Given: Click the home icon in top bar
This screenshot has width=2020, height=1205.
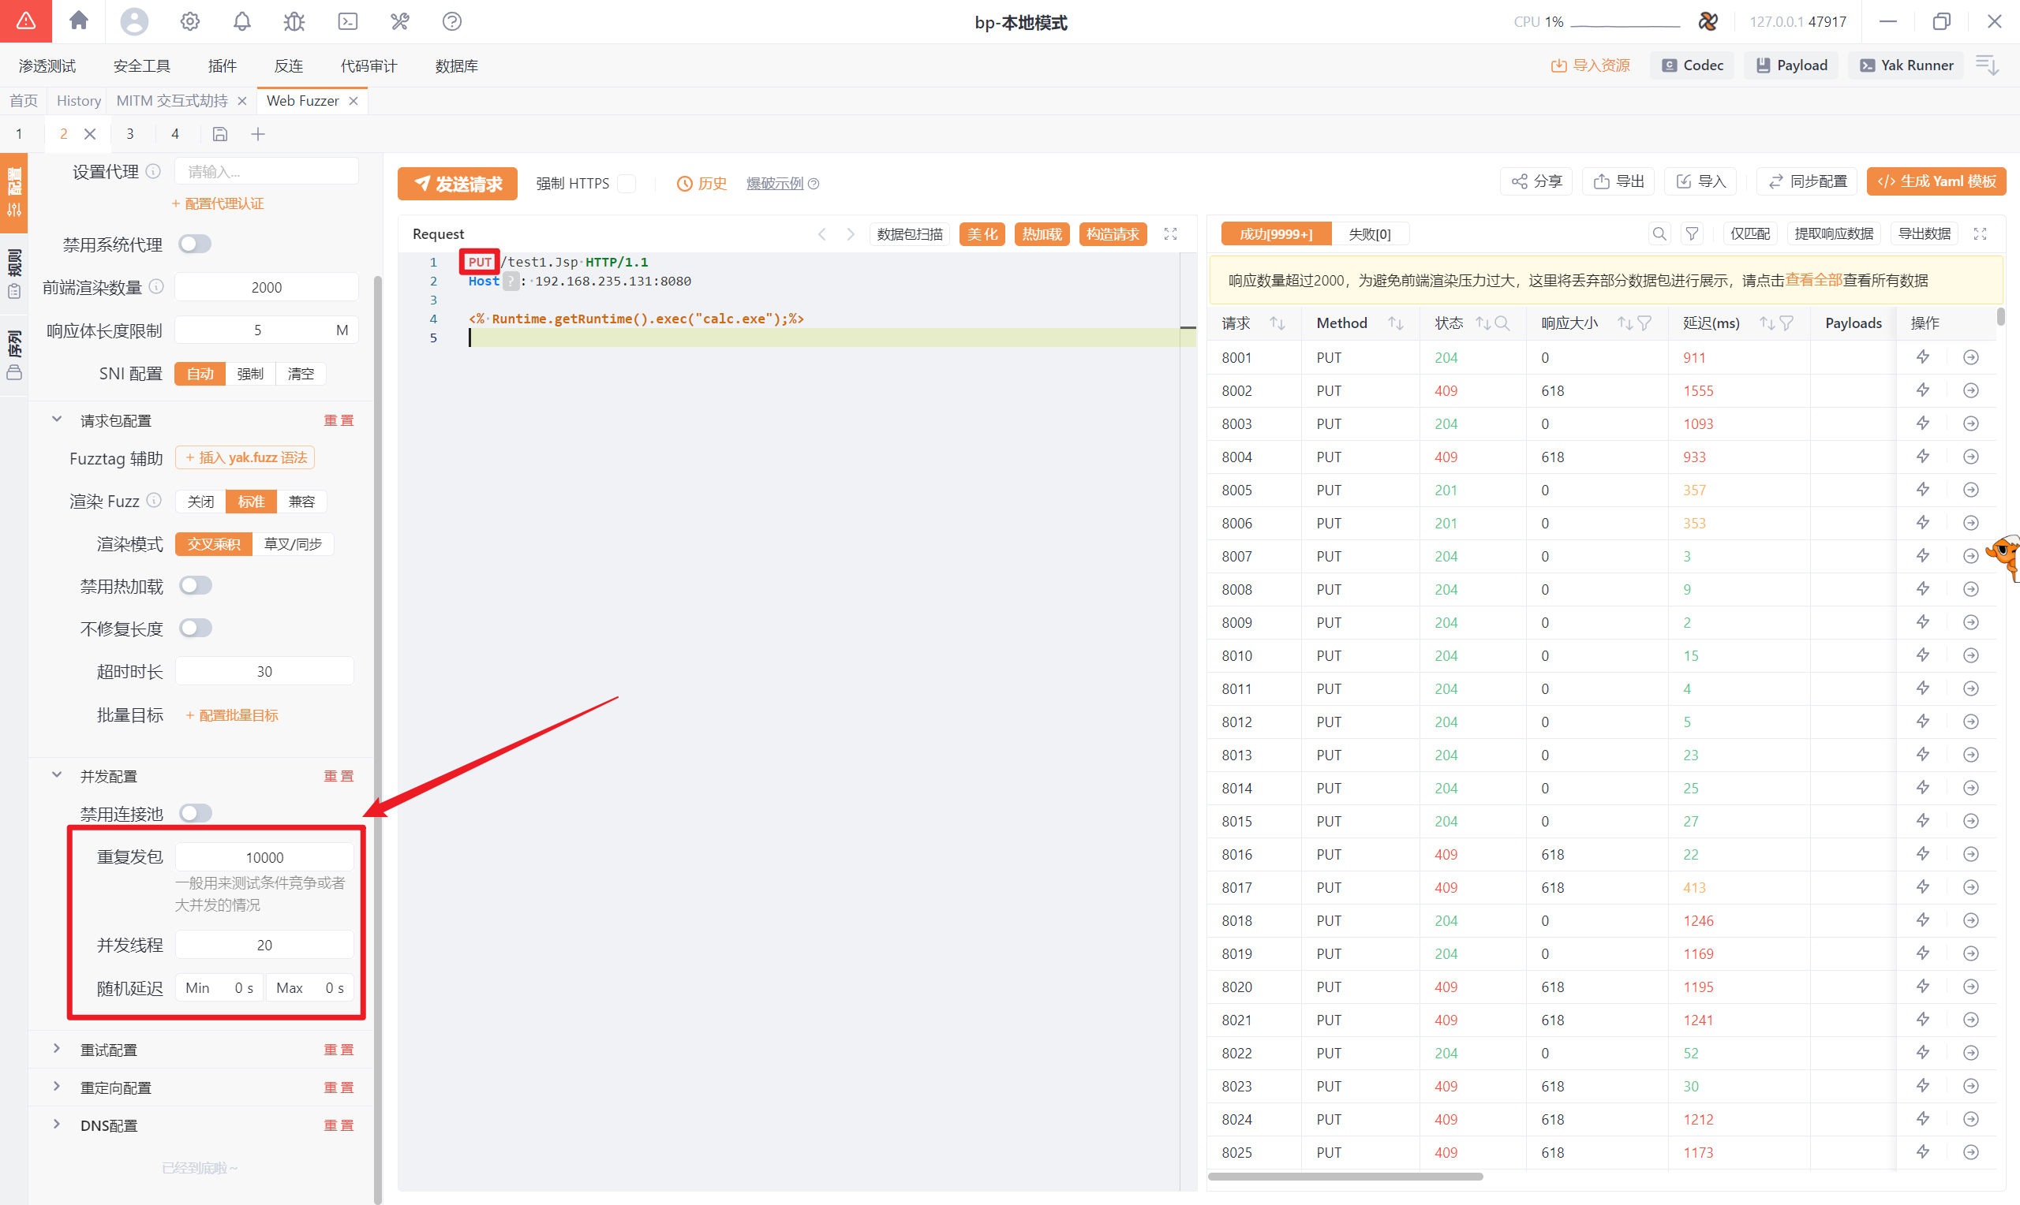Looking at the screenshot, I should 79,21.
